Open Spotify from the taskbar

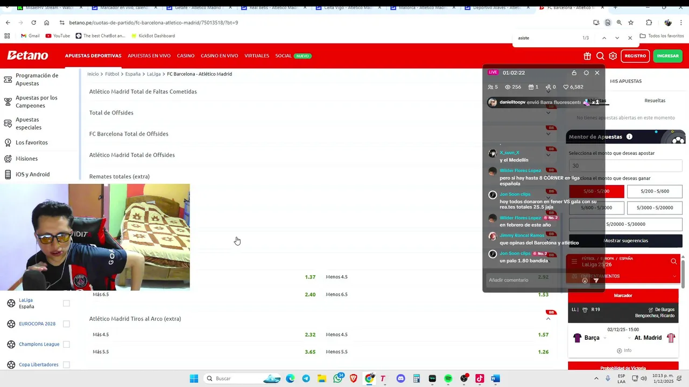pyautogui.click(x=448, y=378)
